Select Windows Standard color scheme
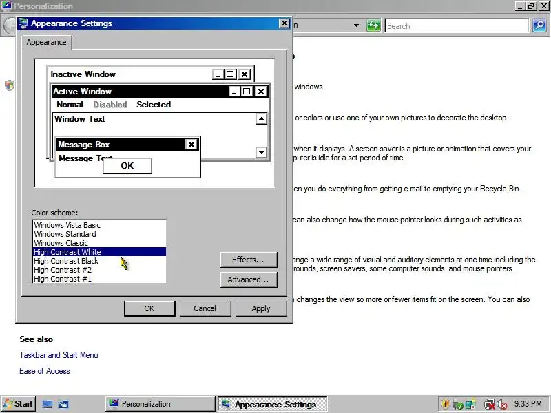 coord(99,234)
